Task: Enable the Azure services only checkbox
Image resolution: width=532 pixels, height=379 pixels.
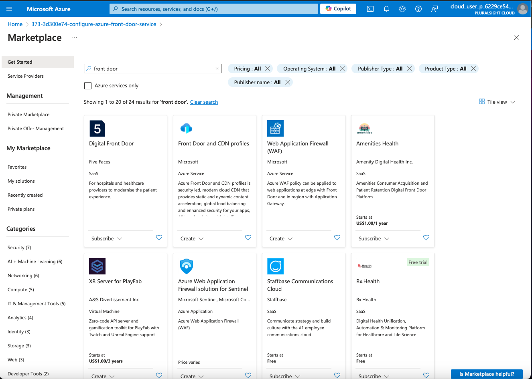Action: 88,85
